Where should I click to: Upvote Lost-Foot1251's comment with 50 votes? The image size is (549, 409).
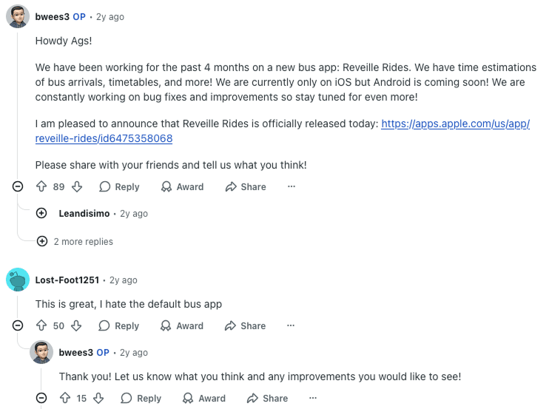pyautogui.click(x=41, y=326)
